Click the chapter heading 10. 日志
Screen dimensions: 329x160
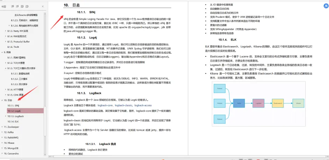point(72,5)
